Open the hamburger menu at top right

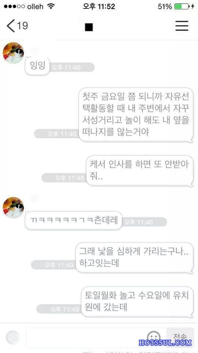tap(182, 26)
